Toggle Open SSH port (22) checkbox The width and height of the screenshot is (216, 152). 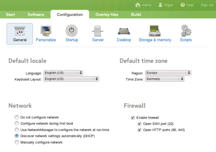click(x=139, y=124)
